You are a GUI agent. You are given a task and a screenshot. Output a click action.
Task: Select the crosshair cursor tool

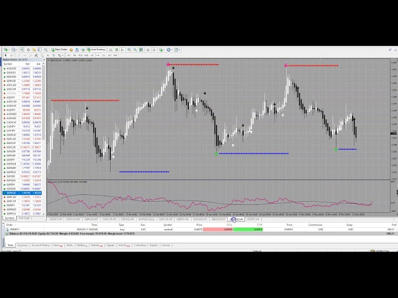click(x=11, y=55)
